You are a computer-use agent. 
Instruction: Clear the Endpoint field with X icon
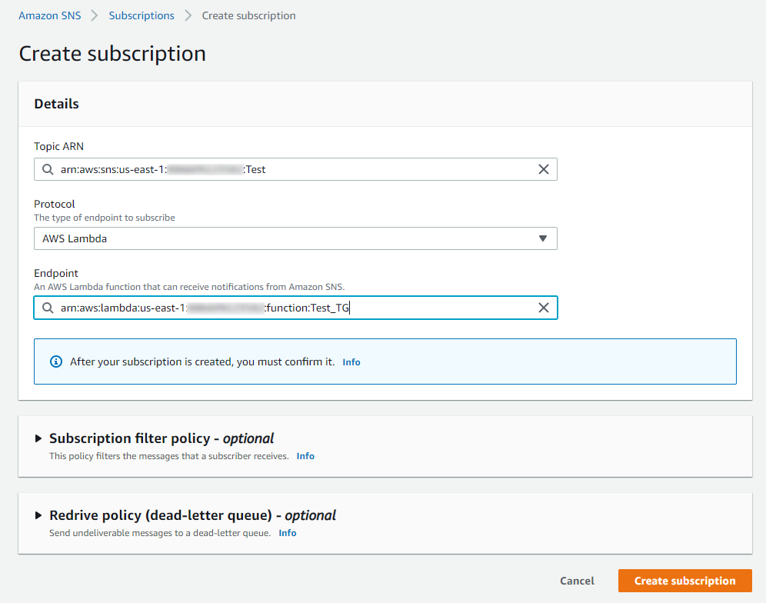click(543, 308)
